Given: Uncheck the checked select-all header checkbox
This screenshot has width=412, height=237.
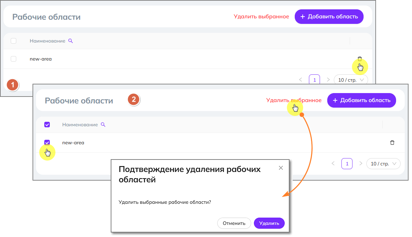Looking at the screenshot, I should 47,125.
